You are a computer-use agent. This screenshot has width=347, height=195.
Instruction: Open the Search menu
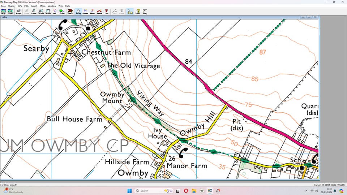pos(34,6)
